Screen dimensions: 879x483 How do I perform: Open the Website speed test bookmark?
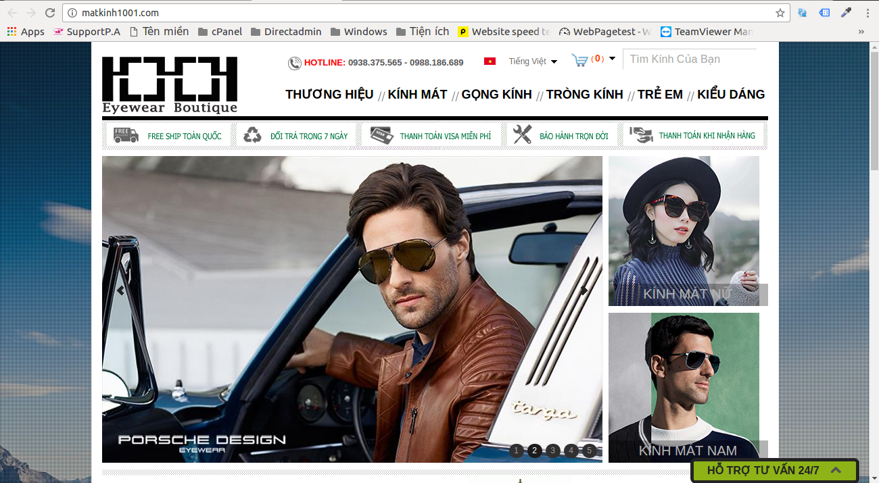point(504,32)
